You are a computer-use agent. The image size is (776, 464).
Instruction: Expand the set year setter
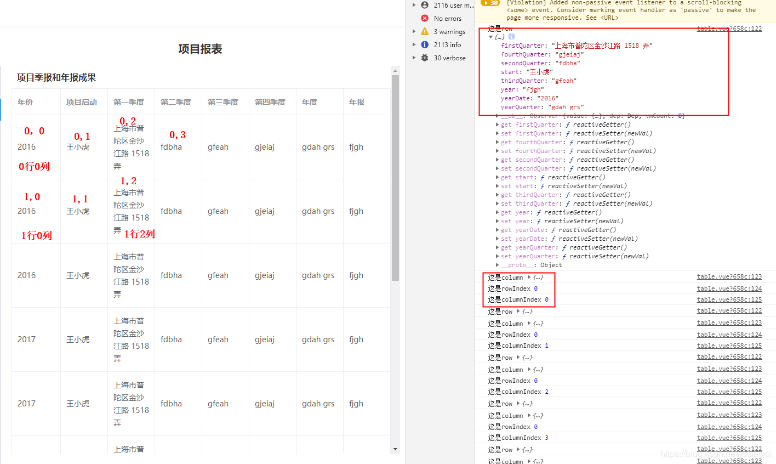click(x=497, y=221)
